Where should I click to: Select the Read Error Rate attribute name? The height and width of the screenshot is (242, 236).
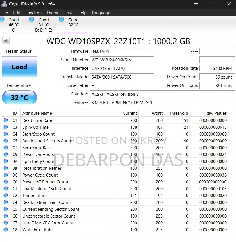pos(37,120)
